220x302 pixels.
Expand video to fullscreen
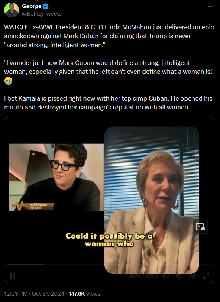click(206, 276)
